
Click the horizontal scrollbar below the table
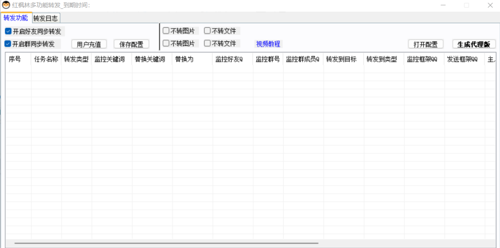pos(166,243)
